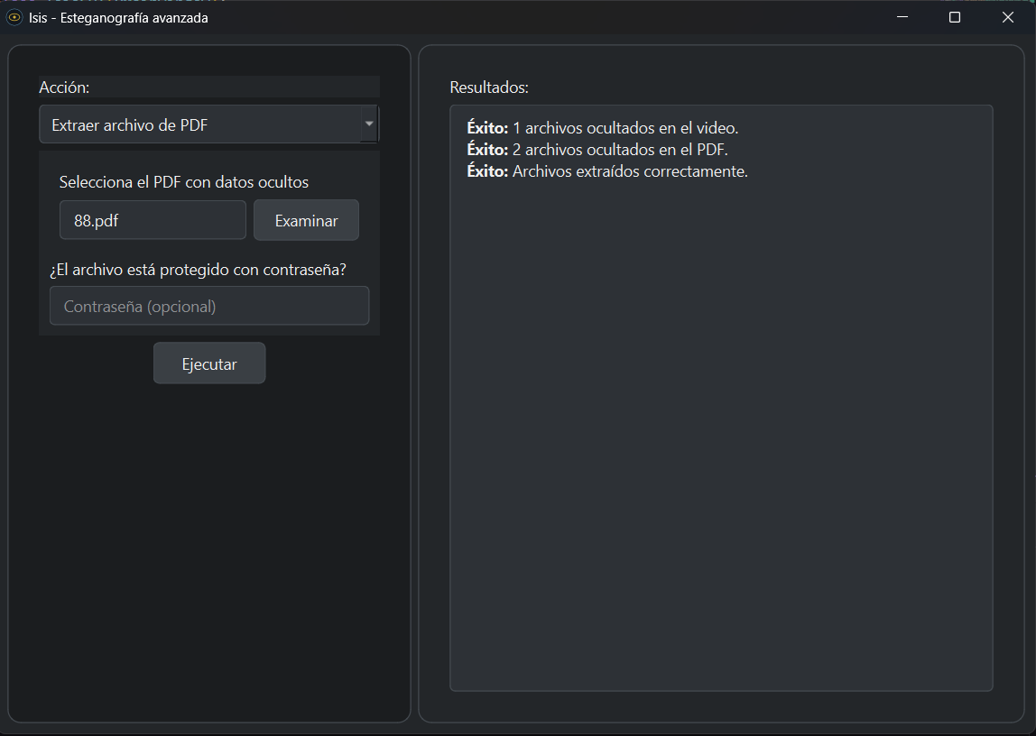This screenshot has width=1036, height=736.
Task: Click the 'Resultados:' heading
Action: pos(489,88)
